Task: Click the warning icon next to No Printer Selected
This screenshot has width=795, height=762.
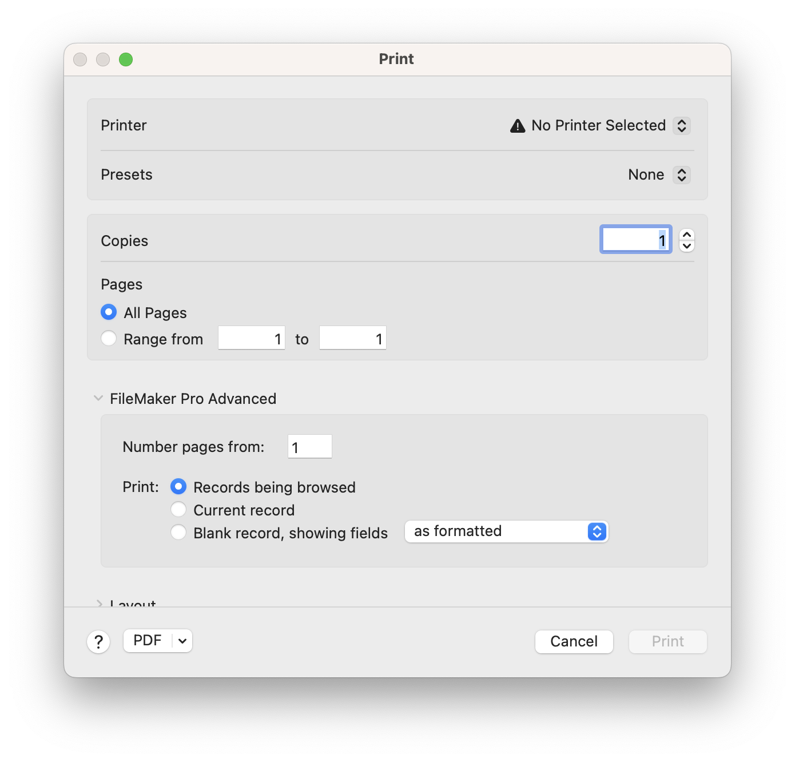Action: (516, 125)
